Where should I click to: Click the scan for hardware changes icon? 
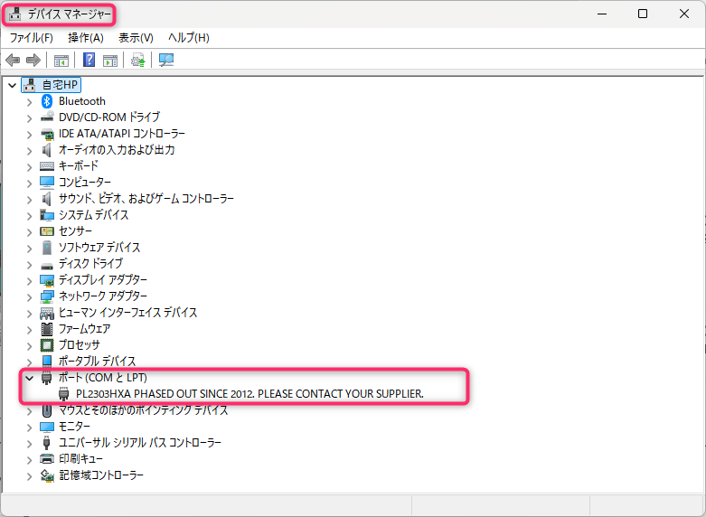(x=166, y=60)
